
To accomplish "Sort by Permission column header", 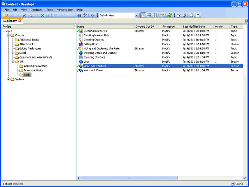I will tap(172, 26).
